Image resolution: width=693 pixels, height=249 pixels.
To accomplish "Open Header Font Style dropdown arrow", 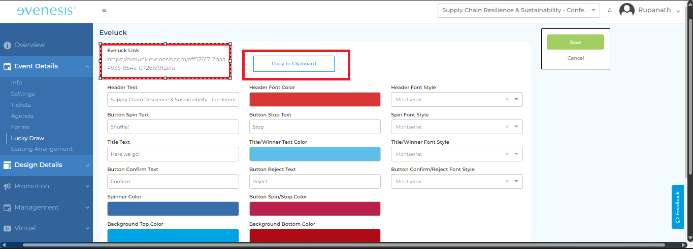I will tap(516, 100).
